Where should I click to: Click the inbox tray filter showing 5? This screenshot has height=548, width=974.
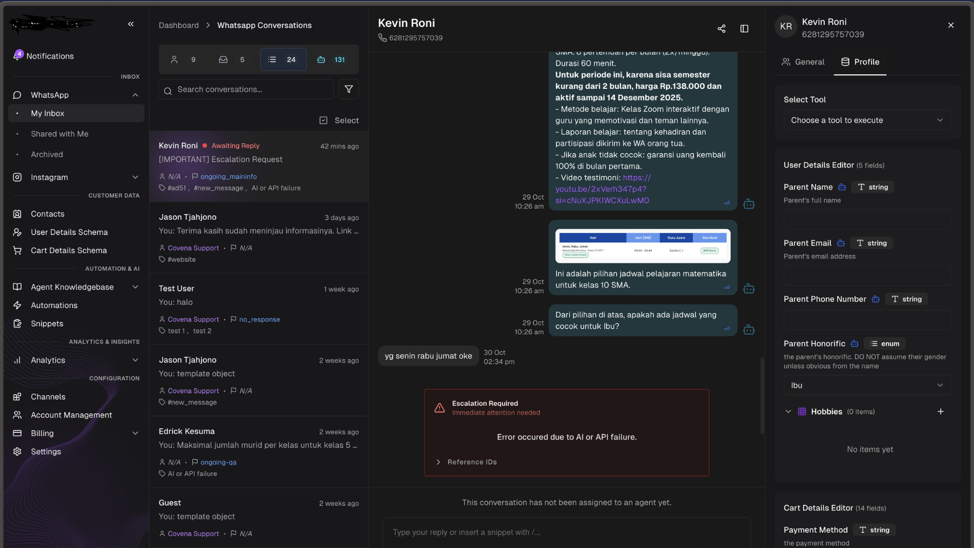[231, 59]
